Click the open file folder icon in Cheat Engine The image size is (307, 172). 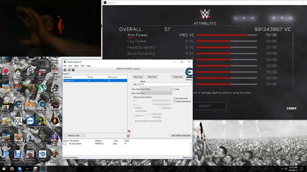(x=69, y=70)
